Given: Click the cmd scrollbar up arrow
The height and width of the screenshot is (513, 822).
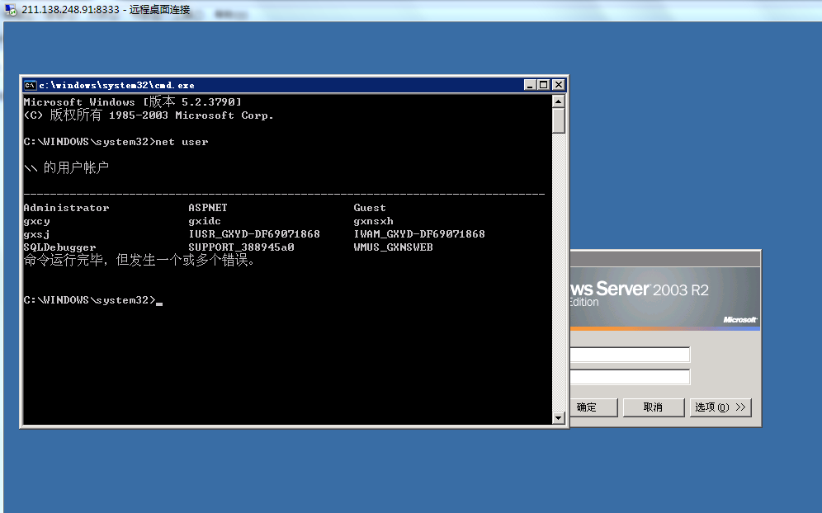Looking at the screenshot, I should 558,101.
